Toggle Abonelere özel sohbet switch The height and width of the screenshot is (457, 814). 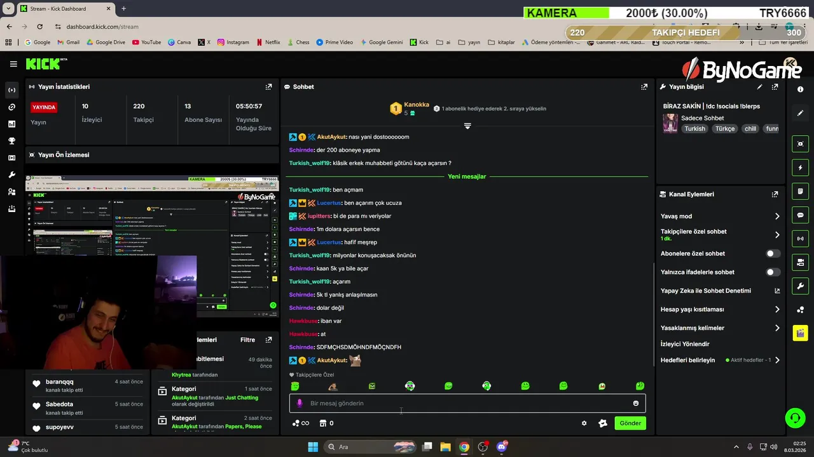point(773,253)
